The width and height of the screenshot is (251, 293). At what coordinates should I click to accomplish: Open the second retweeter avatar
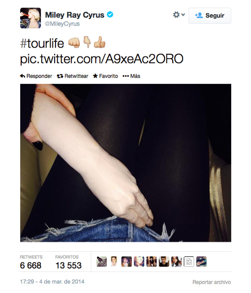pyautogui.click(x=114, y=262)
